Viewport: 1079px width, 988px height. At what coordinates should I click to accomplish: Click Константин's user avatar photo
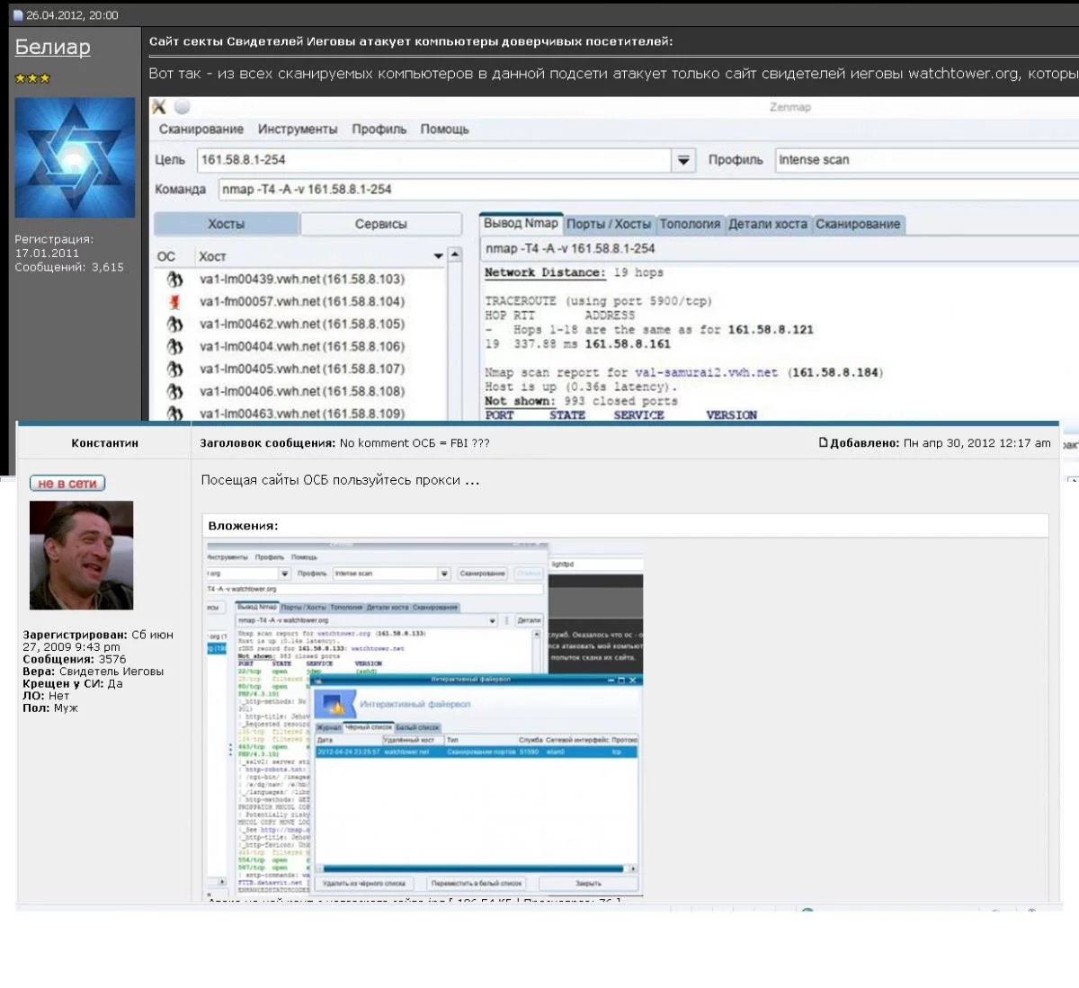81,556
